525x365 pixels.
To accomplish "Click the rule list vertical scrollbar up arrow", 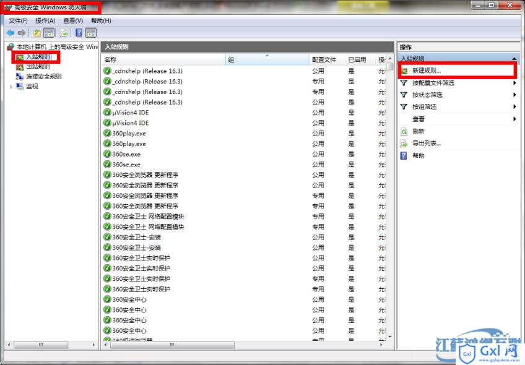I will 390,58.
